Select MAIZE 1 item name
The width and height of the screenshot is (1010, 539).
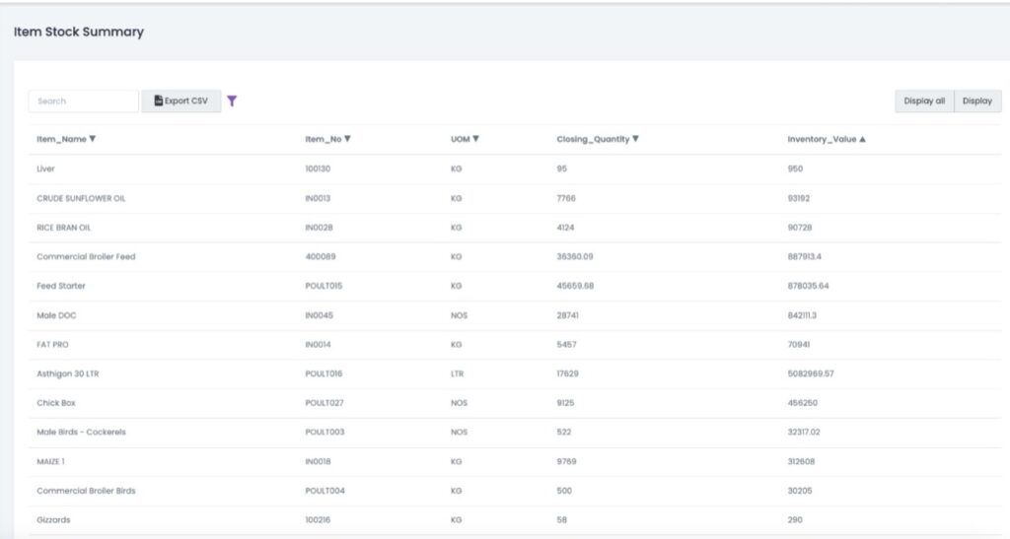pyautogui.click(x=51, y=461)
